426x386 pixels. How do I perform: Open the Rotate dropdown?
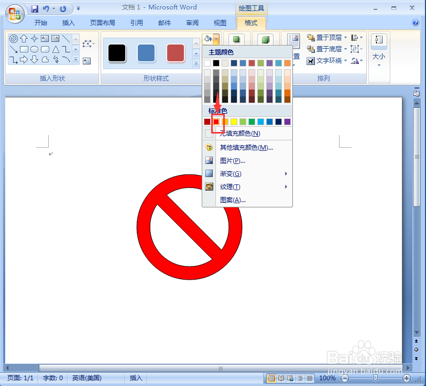(x=357, y=61)
